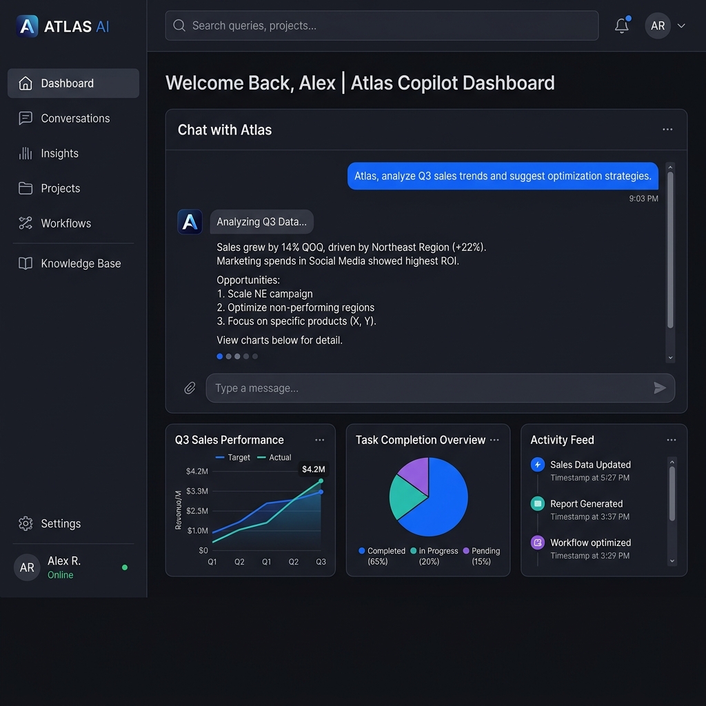Focus the Search queries, projects field
Viewport: 706px width, 706px height.
(x=382, y=26)
